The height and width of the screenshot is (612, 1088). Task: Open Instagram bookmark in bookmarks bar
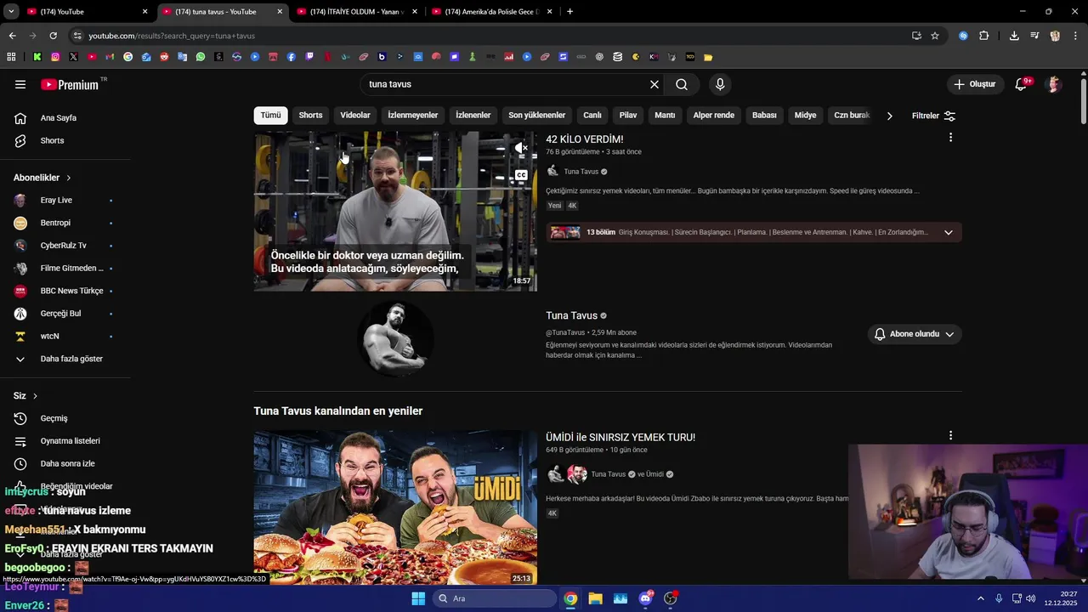pos(55,57)
